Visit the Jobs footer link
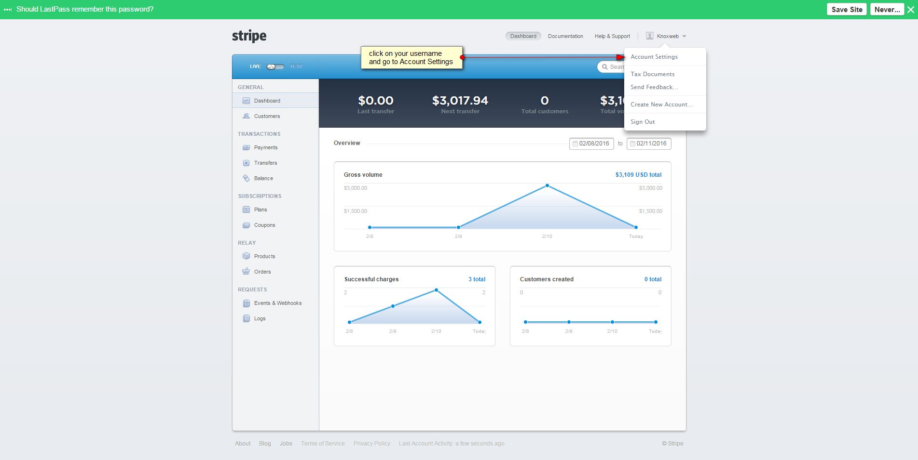Image resolution: width=918 pixels, height=460 pixels. [286, 444]
